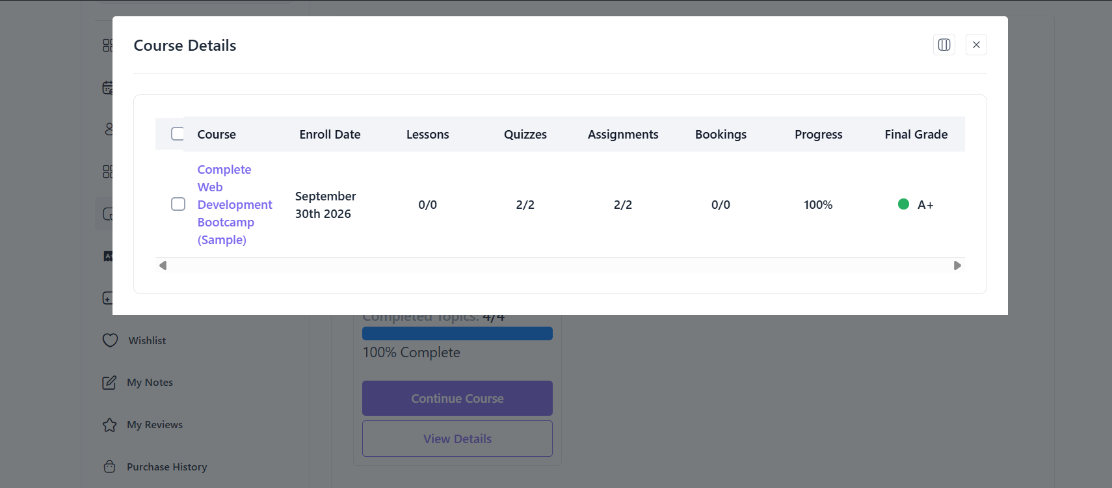Viewport: 1112px width, 488px height.
Task: Toggle column visibility icon in Course Details
Action: tap(944, 45)
